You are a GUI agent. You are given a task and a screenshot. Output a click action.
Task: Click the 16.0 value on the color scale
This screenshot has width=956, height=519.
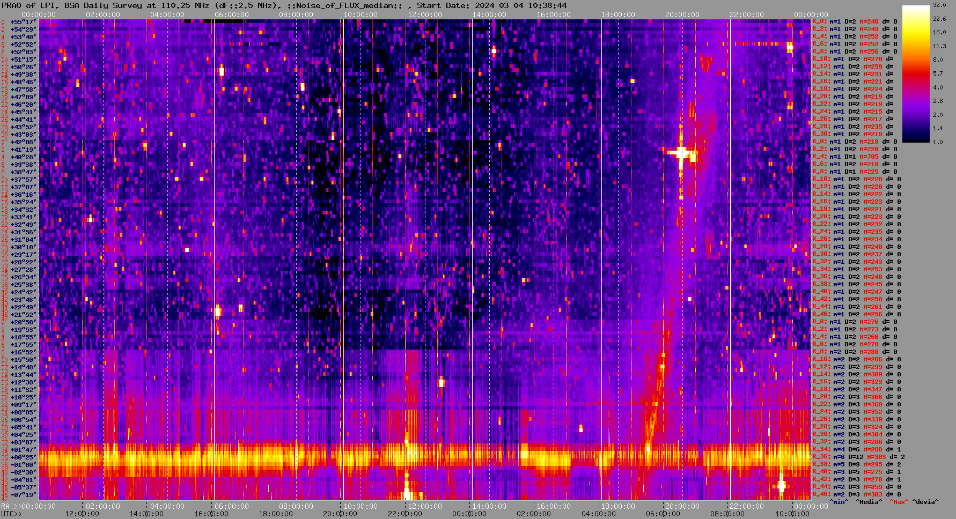point(939,32)
